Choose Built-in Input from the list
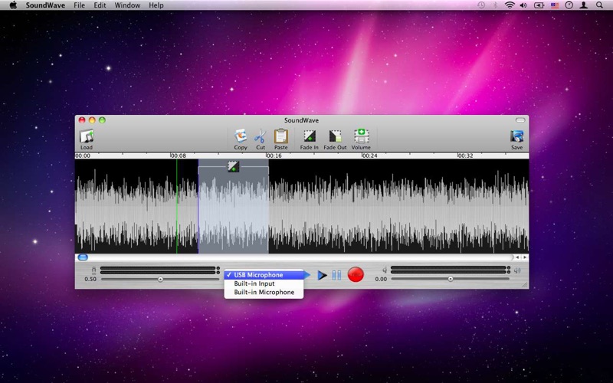This screenshot has height=383, width=613. click(x=254, y=283)
